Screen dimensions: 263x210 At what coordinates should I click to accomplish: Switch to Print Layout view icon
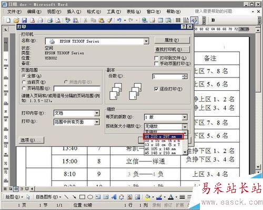[x=16, y=189]
